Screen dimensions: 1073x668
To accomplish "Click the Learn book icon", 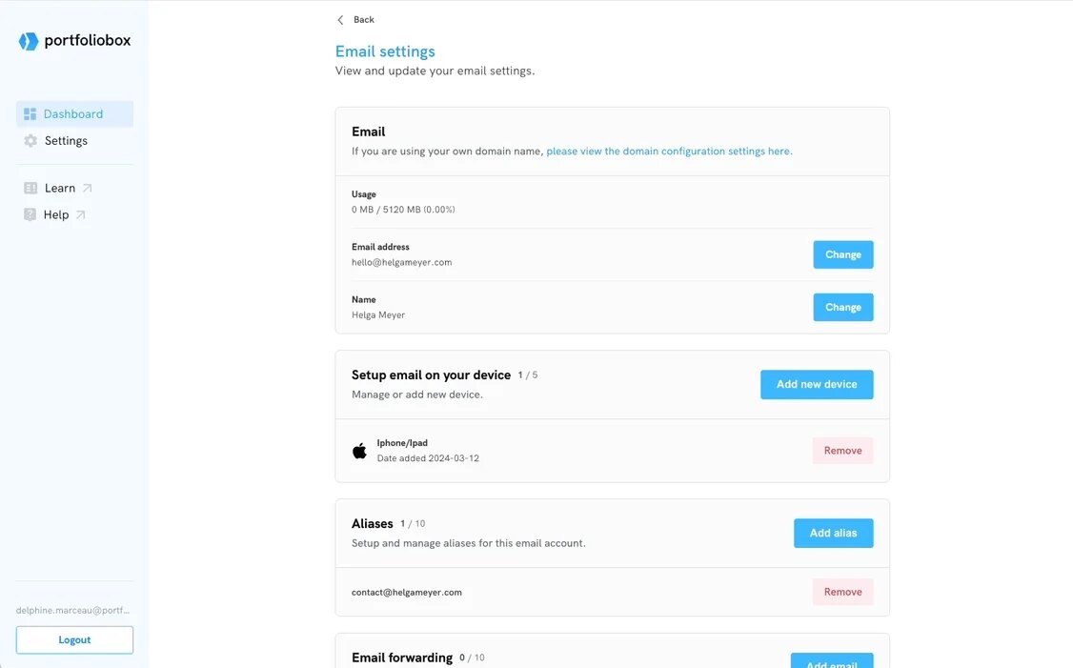I will 30,189.
